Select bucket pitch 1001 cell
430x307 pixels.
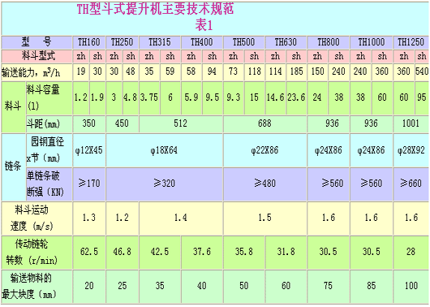(x=411, y=123)
